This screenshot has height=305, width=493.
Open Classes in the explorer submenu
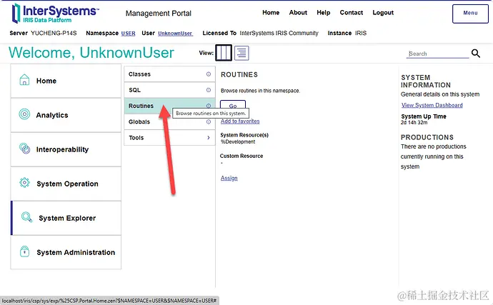tap(169, 74)
